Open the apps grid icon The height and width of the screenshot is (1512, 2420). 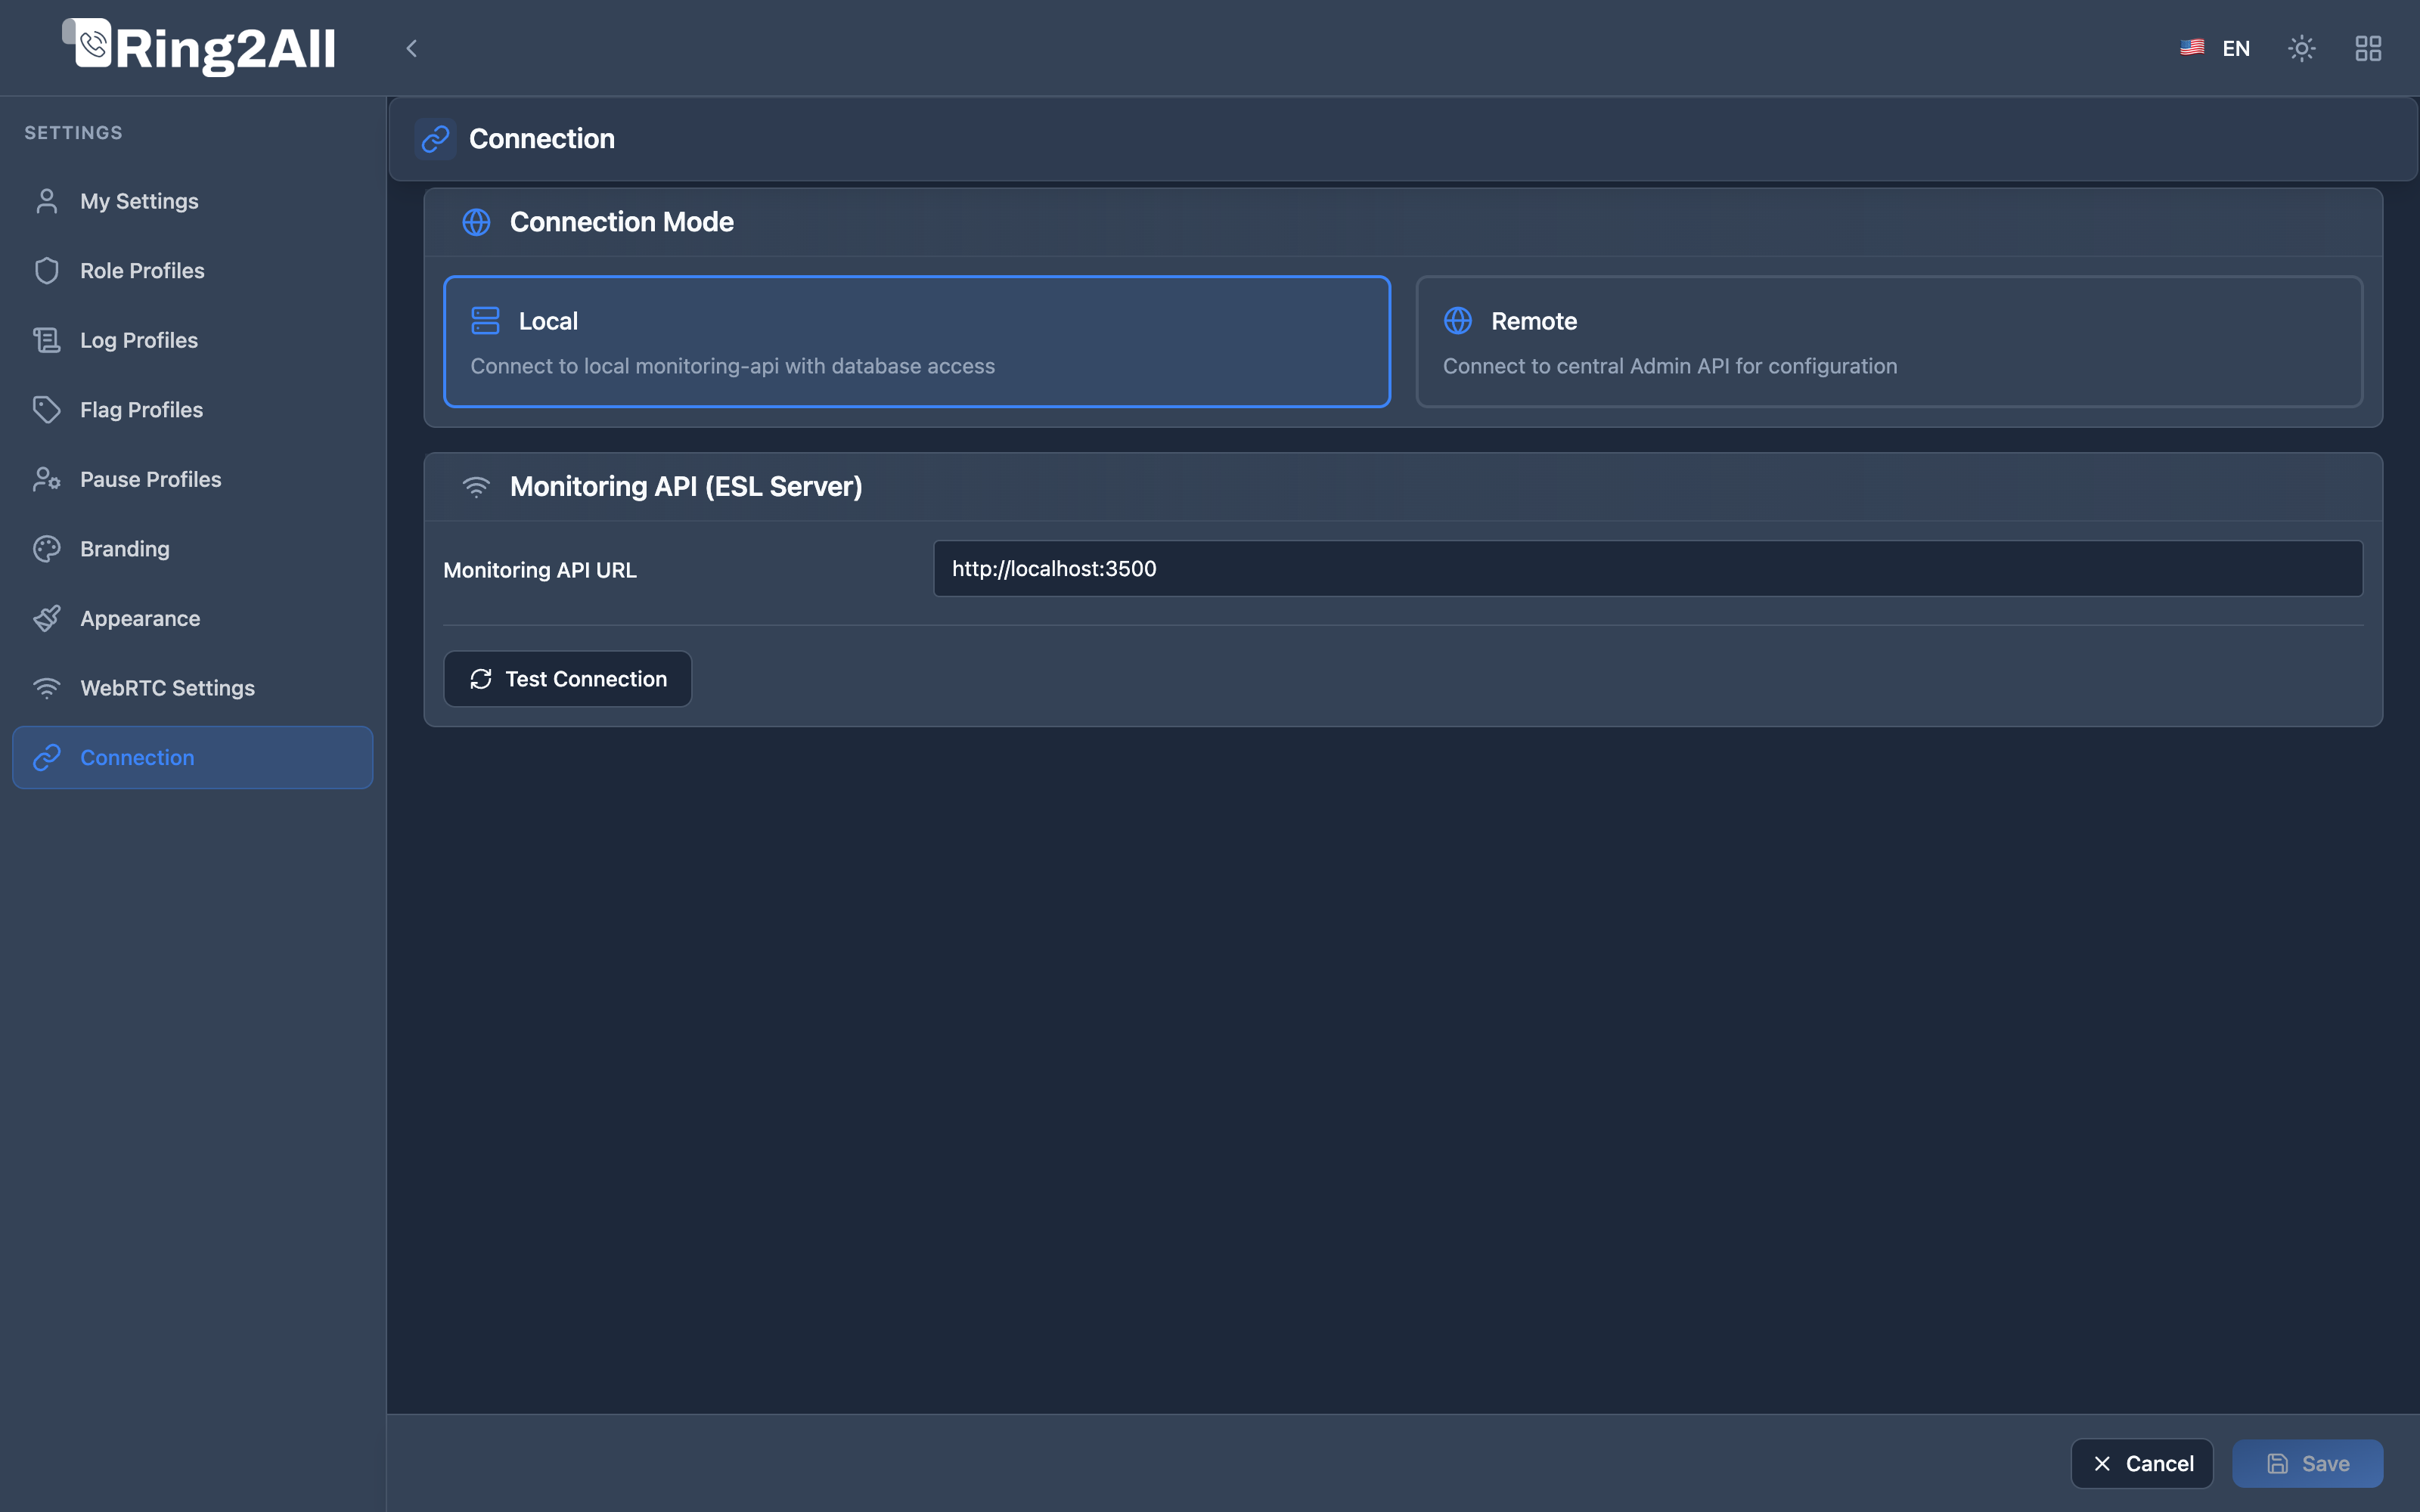(2368, 48)
